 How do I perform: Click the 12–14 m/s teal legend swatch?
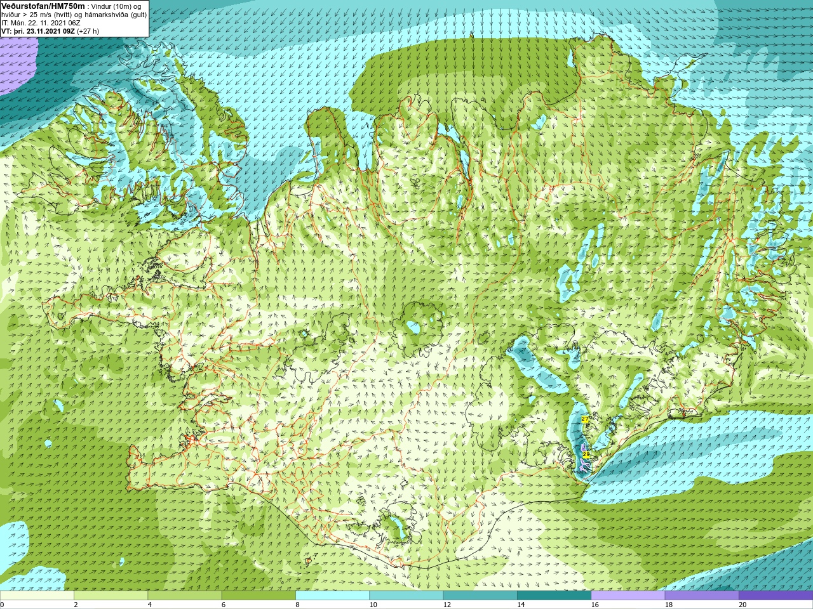click(x=480, y=596)
